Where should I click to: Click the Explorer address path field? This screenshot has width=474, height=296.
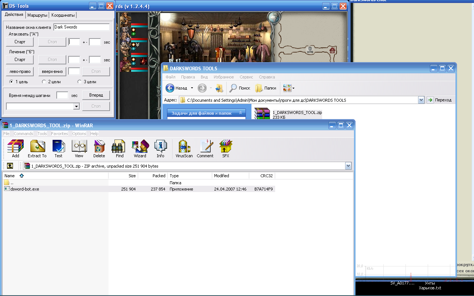pos(299,100)
